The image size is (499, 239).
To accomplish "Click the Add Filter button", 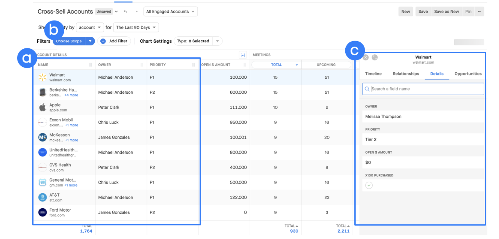I will click(x=114, y=41).
